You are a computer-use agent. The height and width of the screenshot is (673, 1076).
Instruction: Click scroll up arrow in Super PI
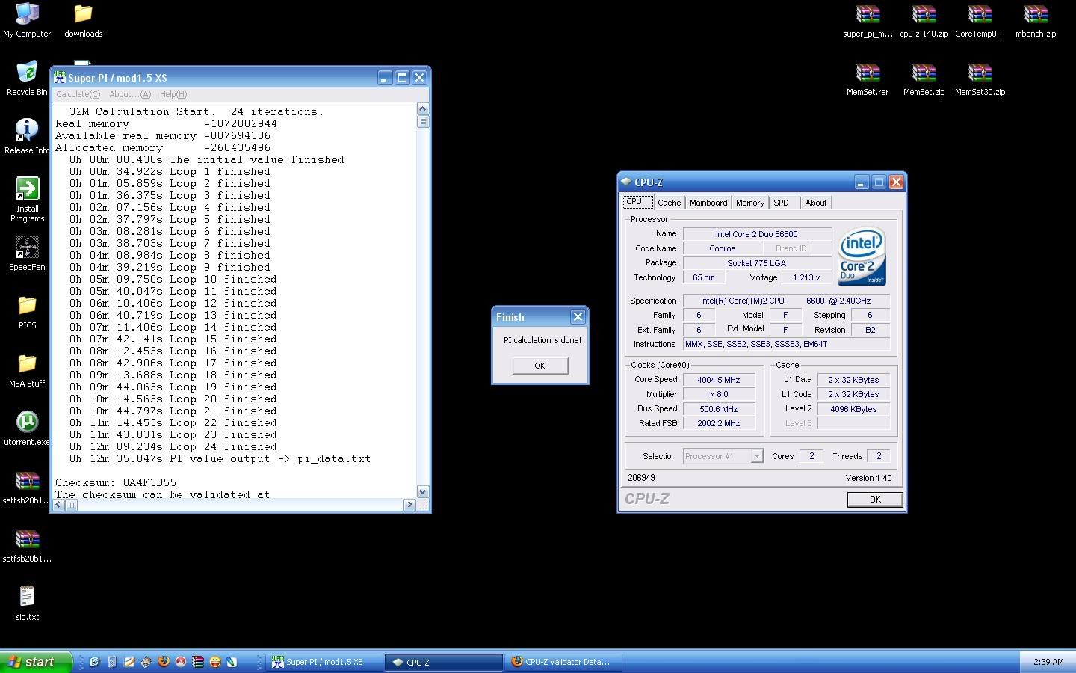tap(423, 108)
